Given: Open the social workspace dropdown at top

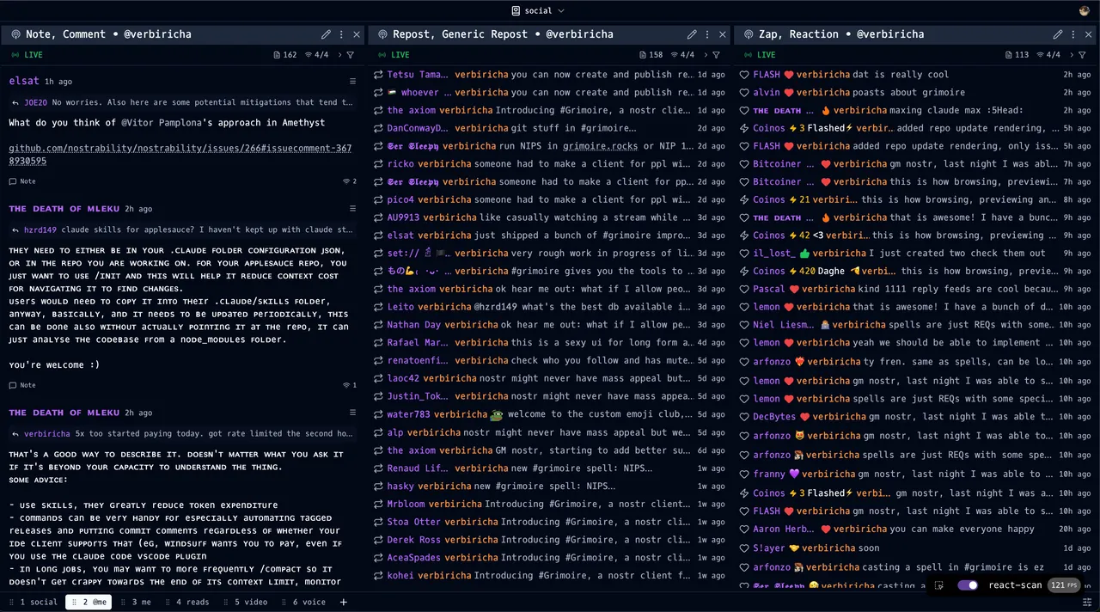Looking at the screenshot, I should click(x=538, y=11).
